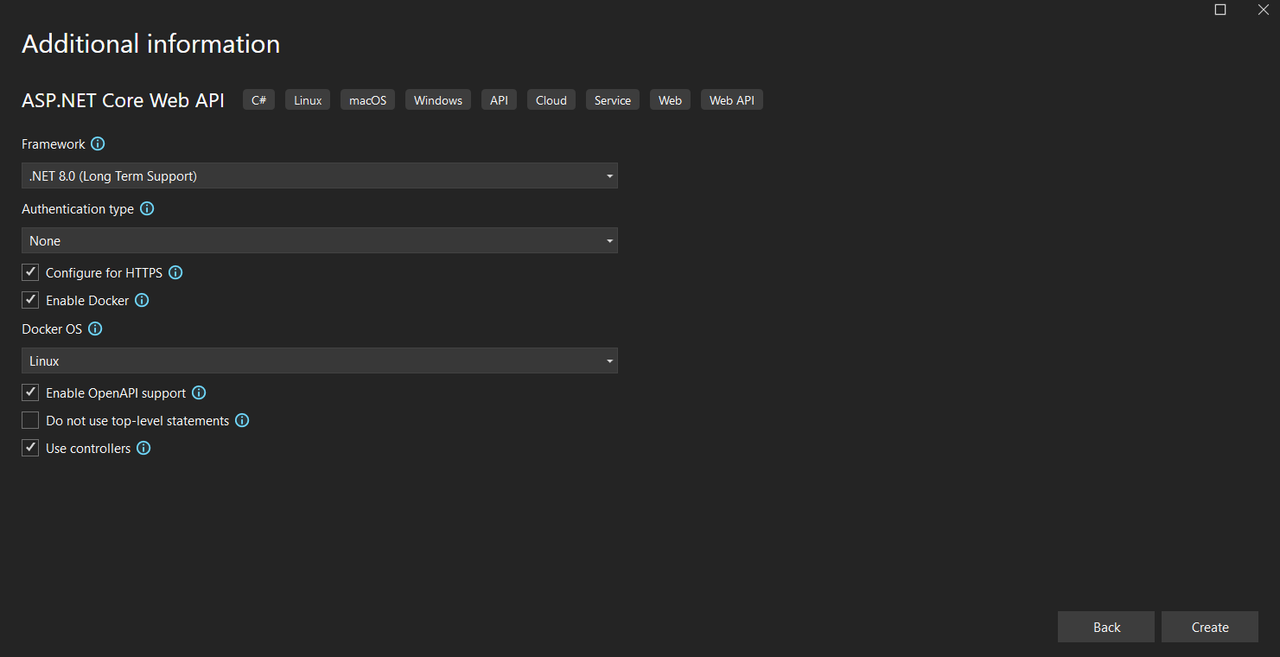Select the Web API tag
Image resolution: width=1280 pixels, height=657 pixels.
[731, 99]
